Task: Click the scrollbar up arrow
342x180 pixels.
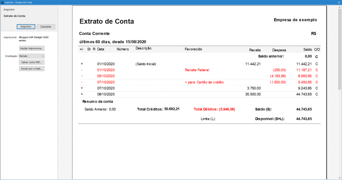Action: pyautogui.click(x=340, y=7)
